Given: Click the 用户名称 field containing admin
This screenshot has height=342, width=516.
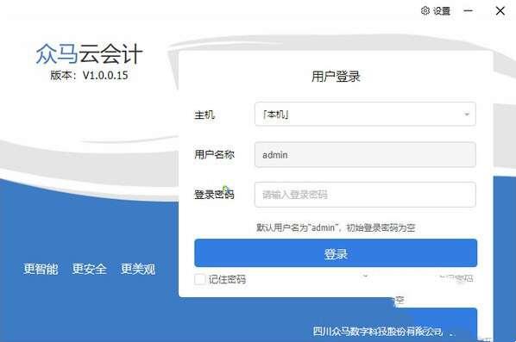Looking at the screenshot, I should [365, 155].
